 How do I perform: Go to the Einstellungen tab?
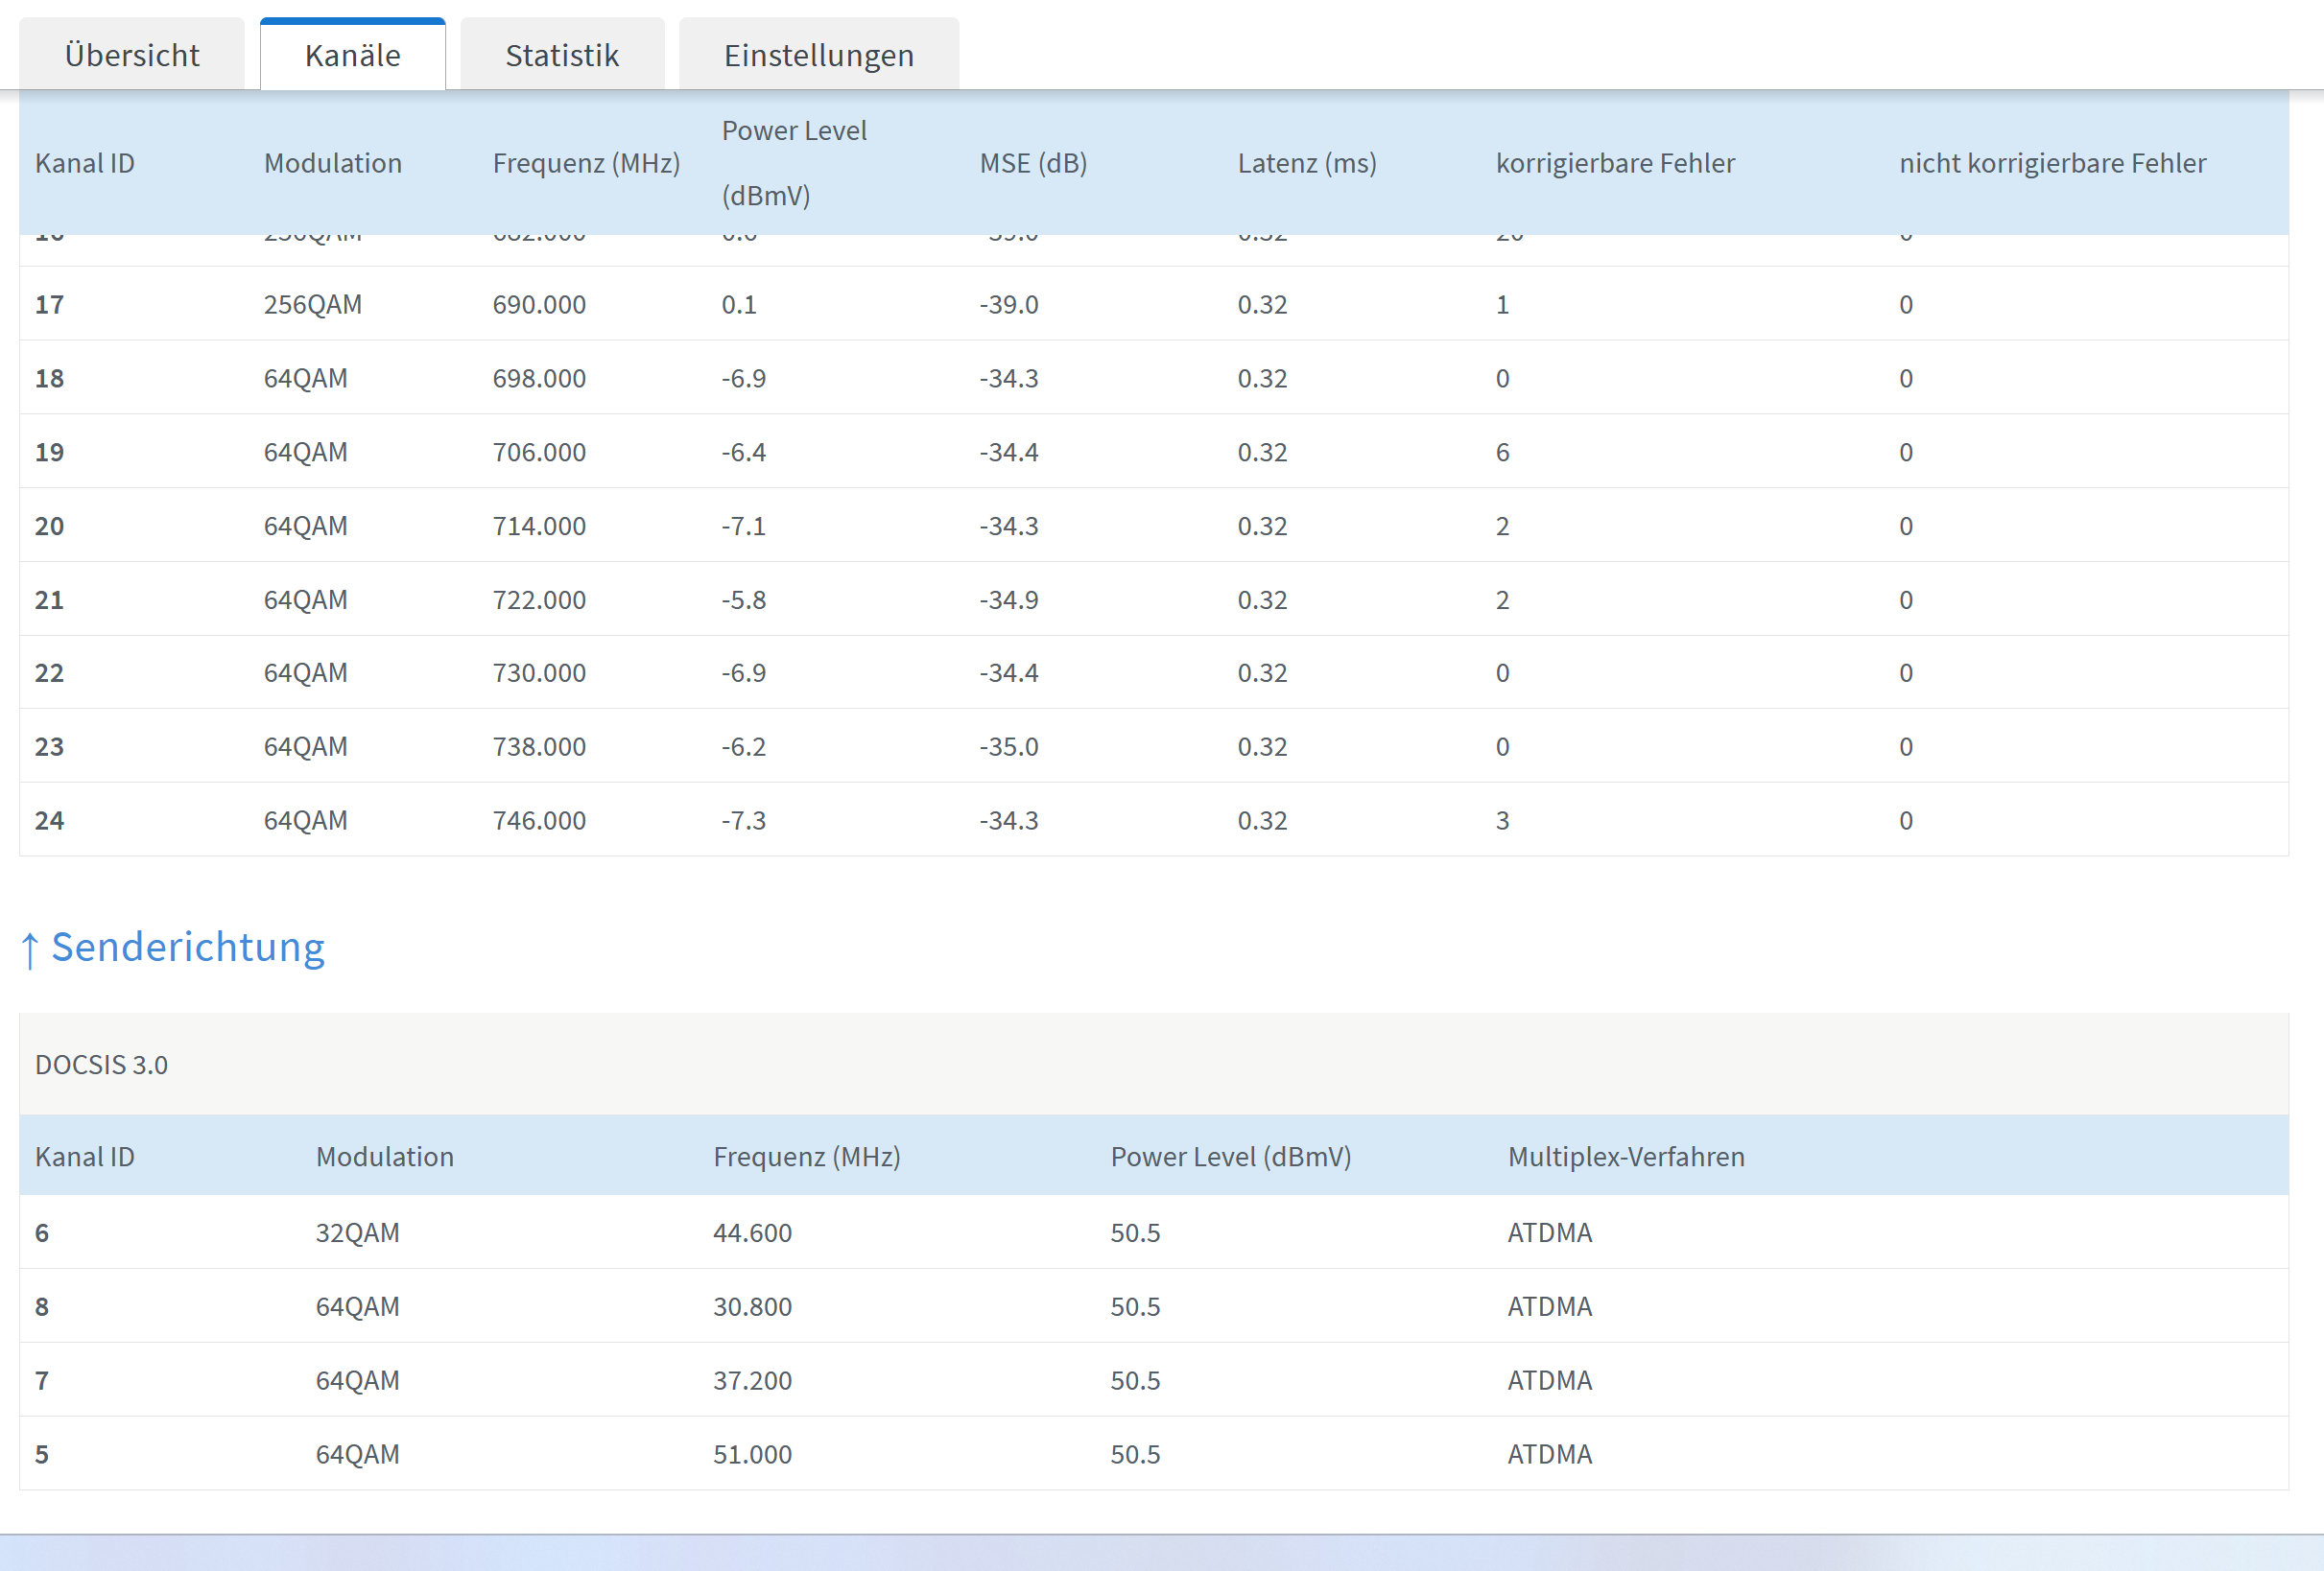[818, 55]
